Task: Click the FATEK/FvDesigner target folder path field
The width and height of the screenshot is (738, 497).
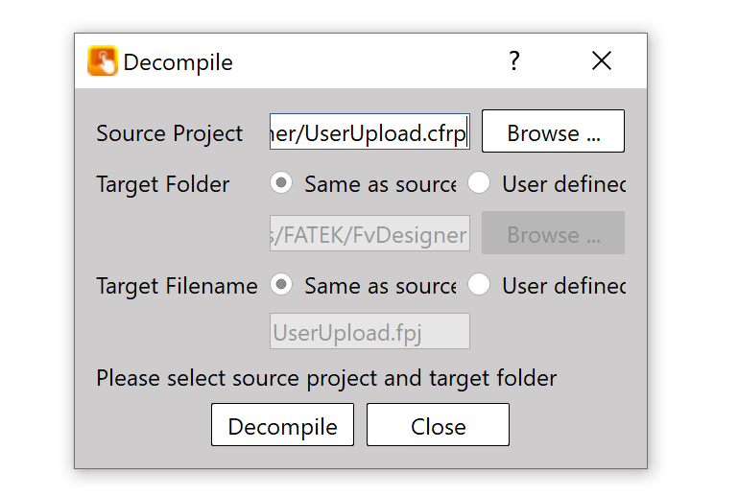Action: point(369,234)
